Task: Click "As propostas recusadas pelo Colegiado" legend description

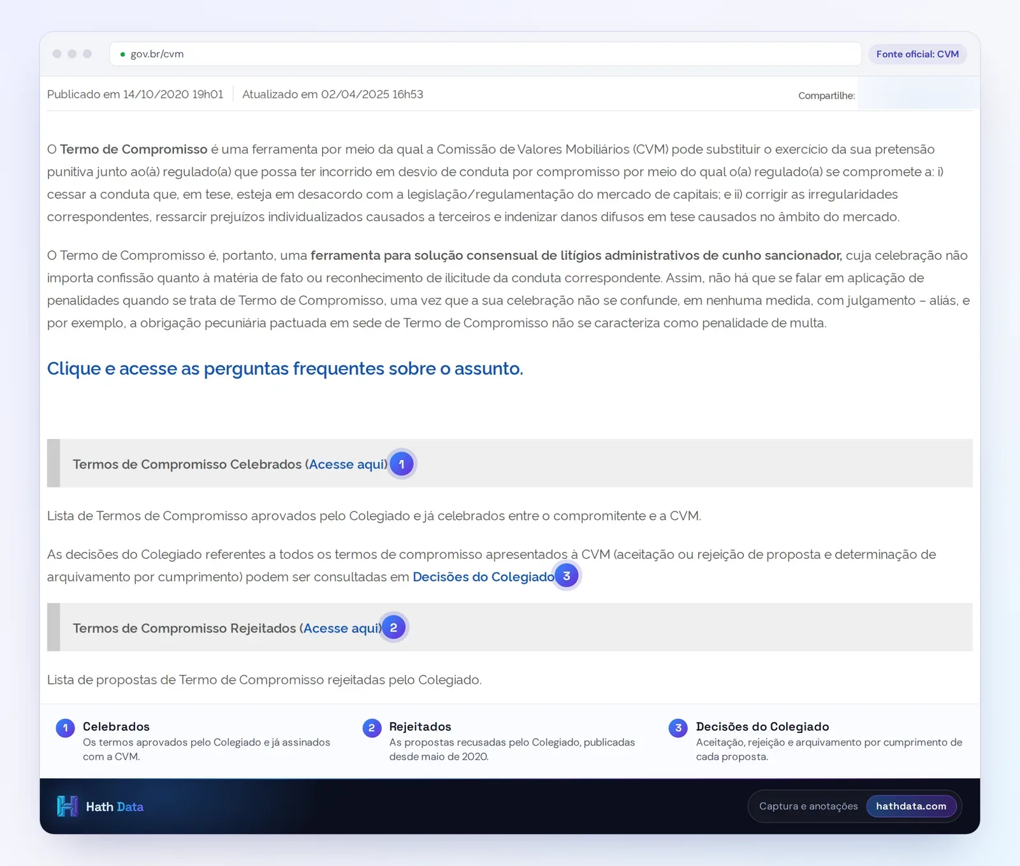Action: point(512,749)
